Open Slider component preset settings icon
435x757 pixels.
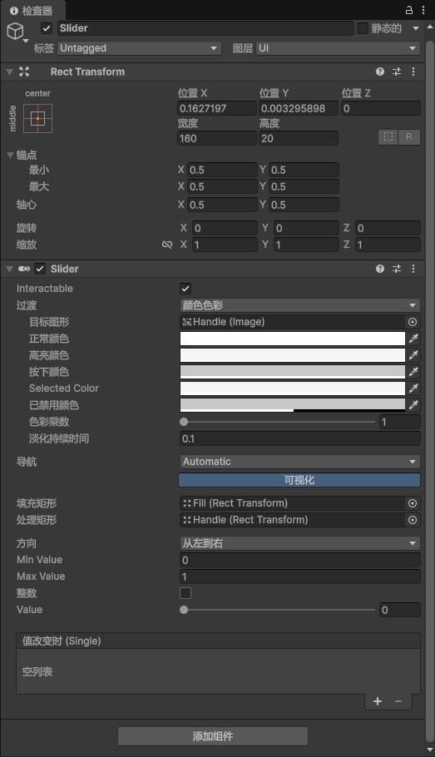coord(397,269)
